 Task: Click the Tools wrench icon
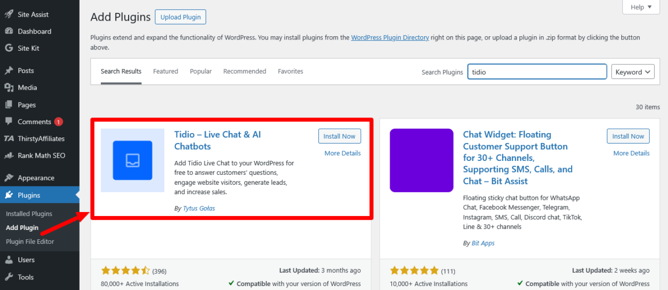[9, 277]
